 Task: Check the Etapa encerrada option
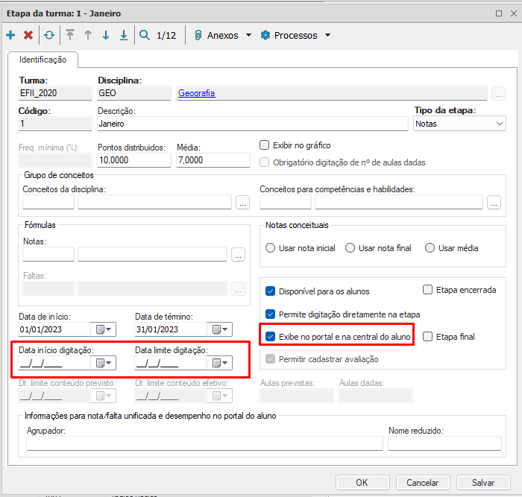pyautogui.click(x=428, y=290)
